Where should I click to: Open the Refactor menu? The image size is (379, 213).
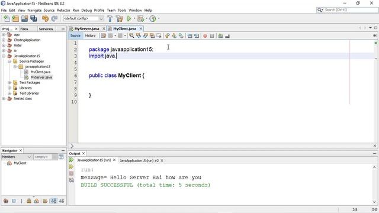point(63,11)
